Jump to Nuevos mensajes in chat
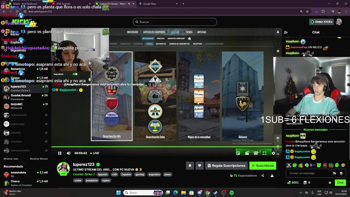The width and height of the screenshot is (350, 197). 315,130
